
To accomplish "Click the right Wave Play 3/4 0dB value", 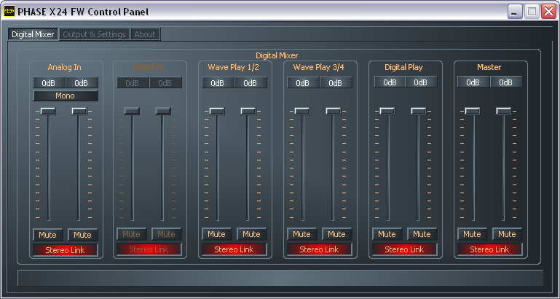I will pos(336,82).
